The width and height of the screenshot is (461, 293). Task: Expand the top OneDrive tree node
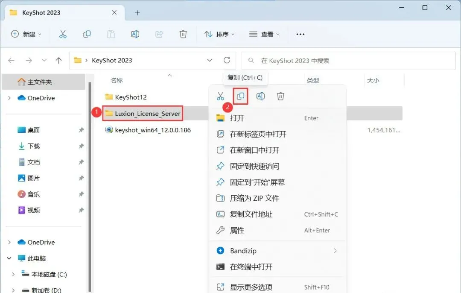tap(9, 98)
